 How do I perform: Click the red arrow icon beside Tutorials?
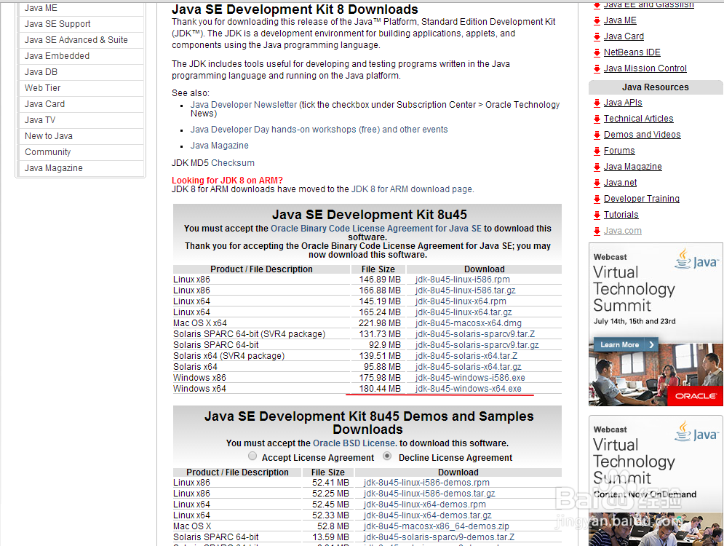pos(597,215)
